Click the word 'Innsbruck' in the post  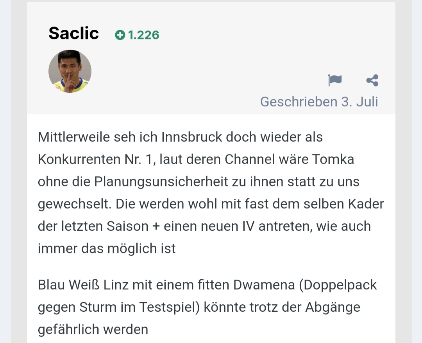[191, 137]
